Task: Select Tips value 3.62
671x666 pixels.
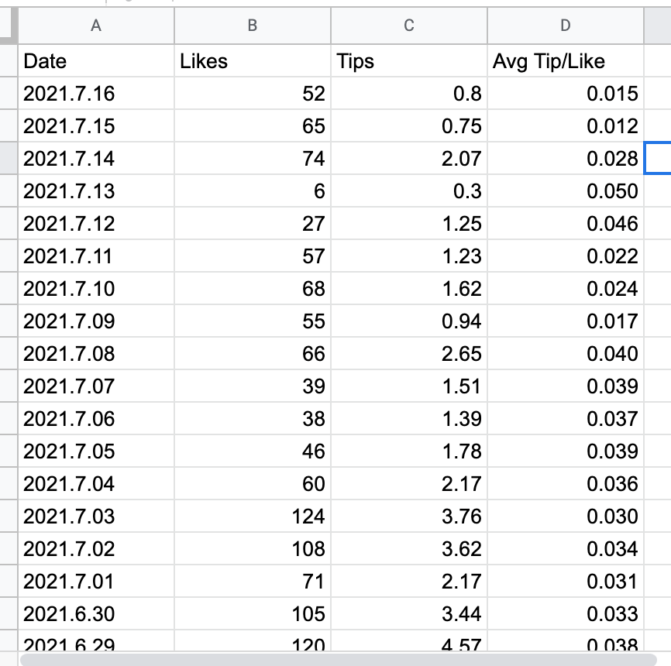Action: (409, 548)
